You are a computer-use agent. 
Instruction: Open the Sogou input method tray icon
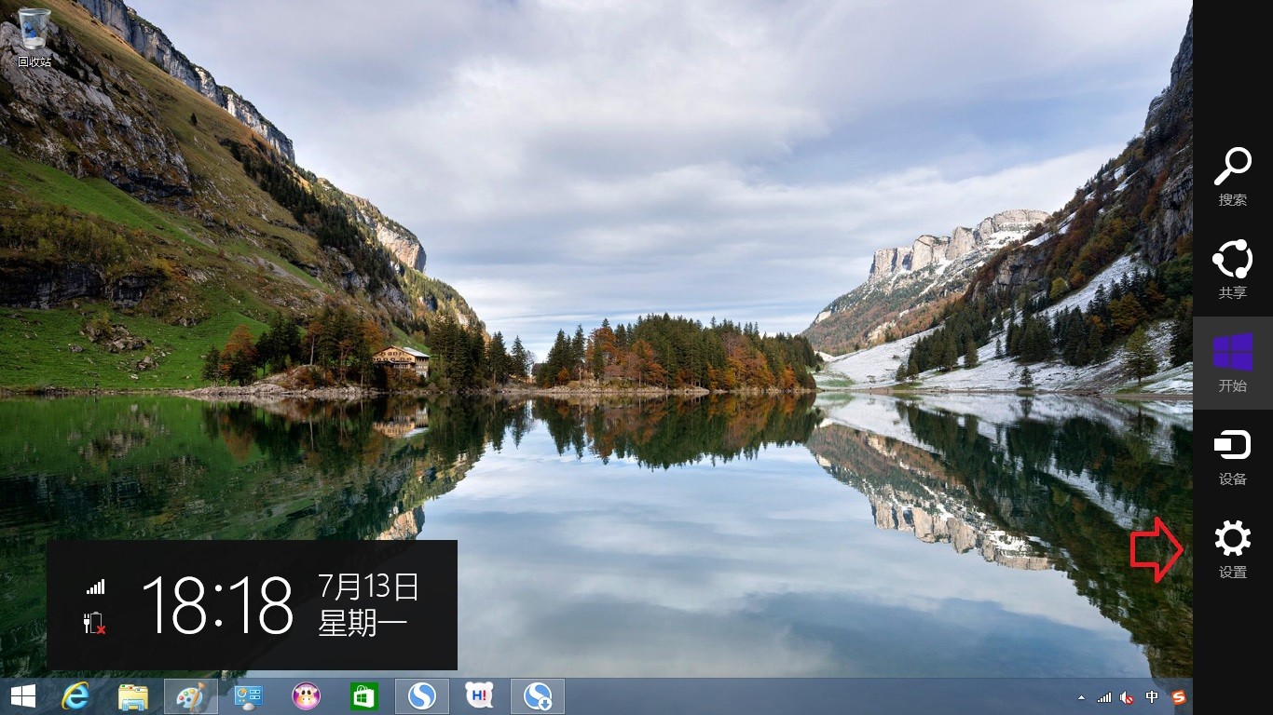coord(1179,697)
